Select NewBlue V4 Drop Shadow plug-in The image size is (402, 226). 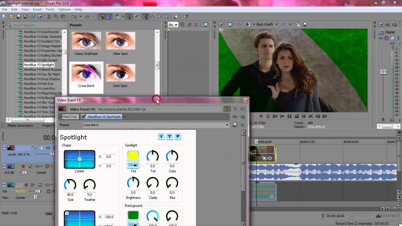42,79
